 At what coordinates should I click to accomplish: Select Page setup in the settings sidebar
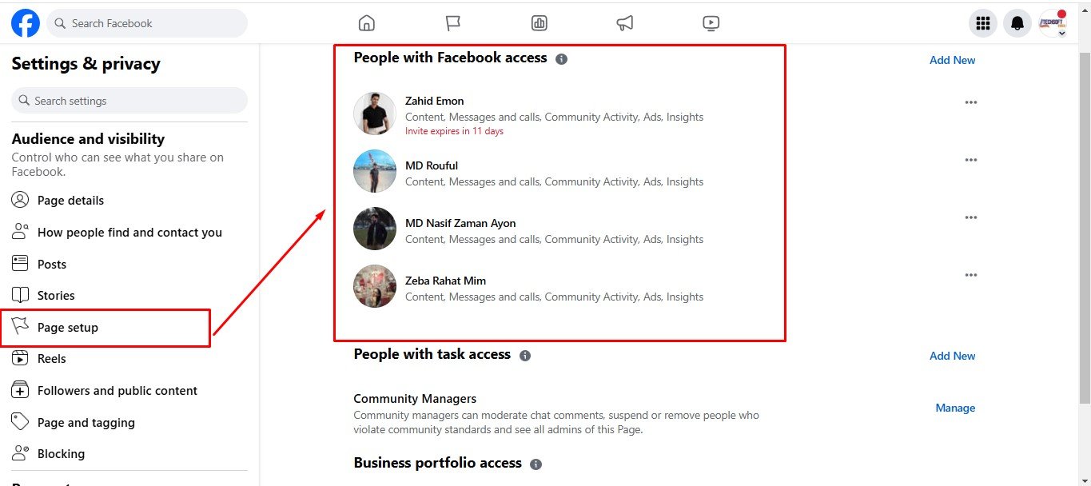[x=68, y=328]
